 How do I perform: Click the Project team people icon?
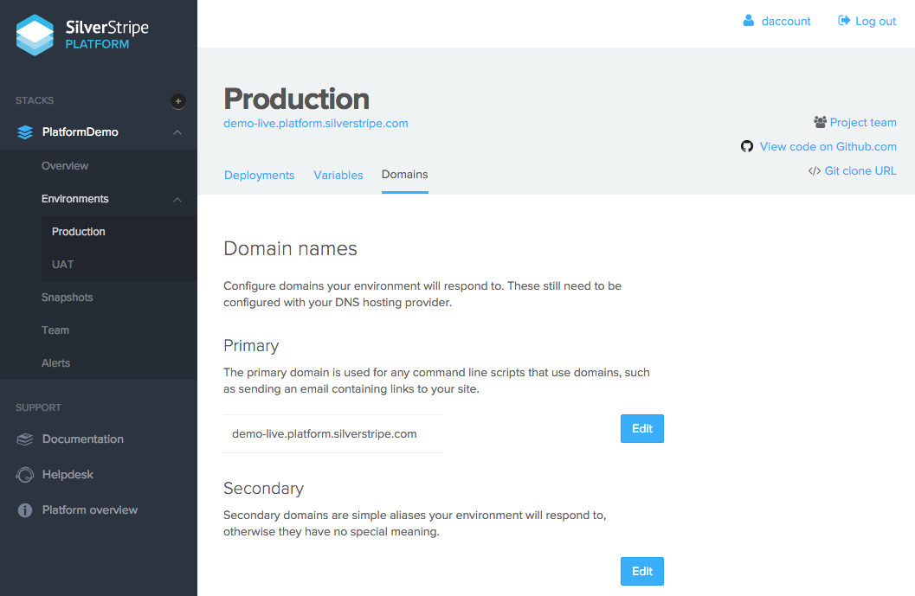(818, 122)
